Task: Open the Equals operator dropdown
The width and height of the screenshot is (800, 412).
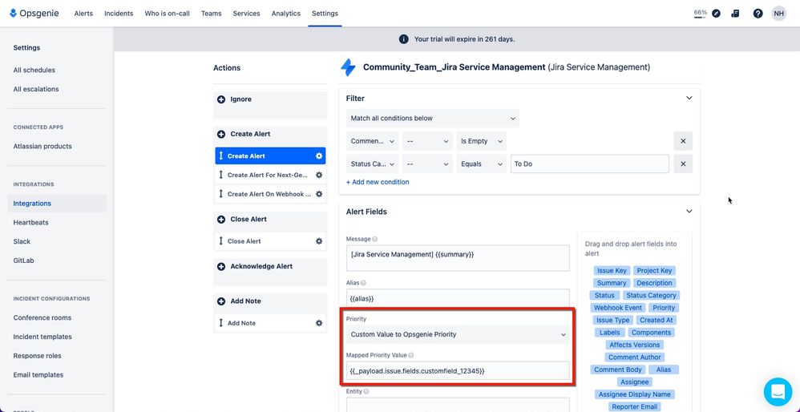Action: tap(481, 164)
